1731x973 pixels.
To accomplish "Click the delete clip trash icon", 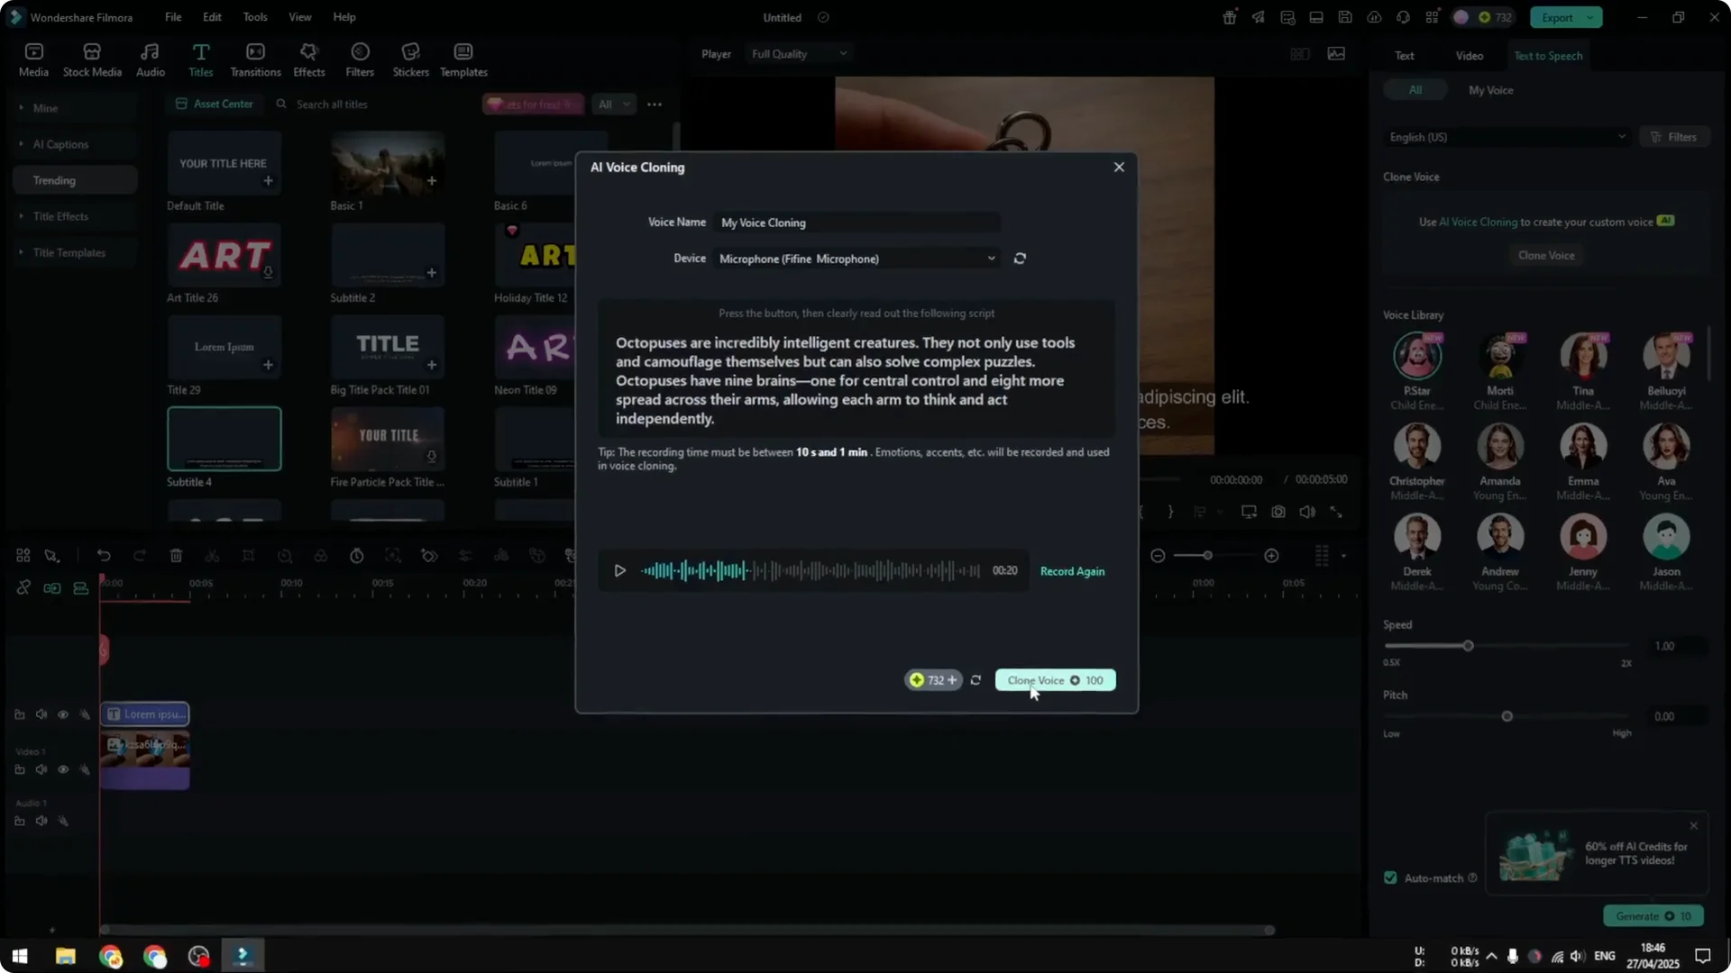I will click(x=176, y=556).
